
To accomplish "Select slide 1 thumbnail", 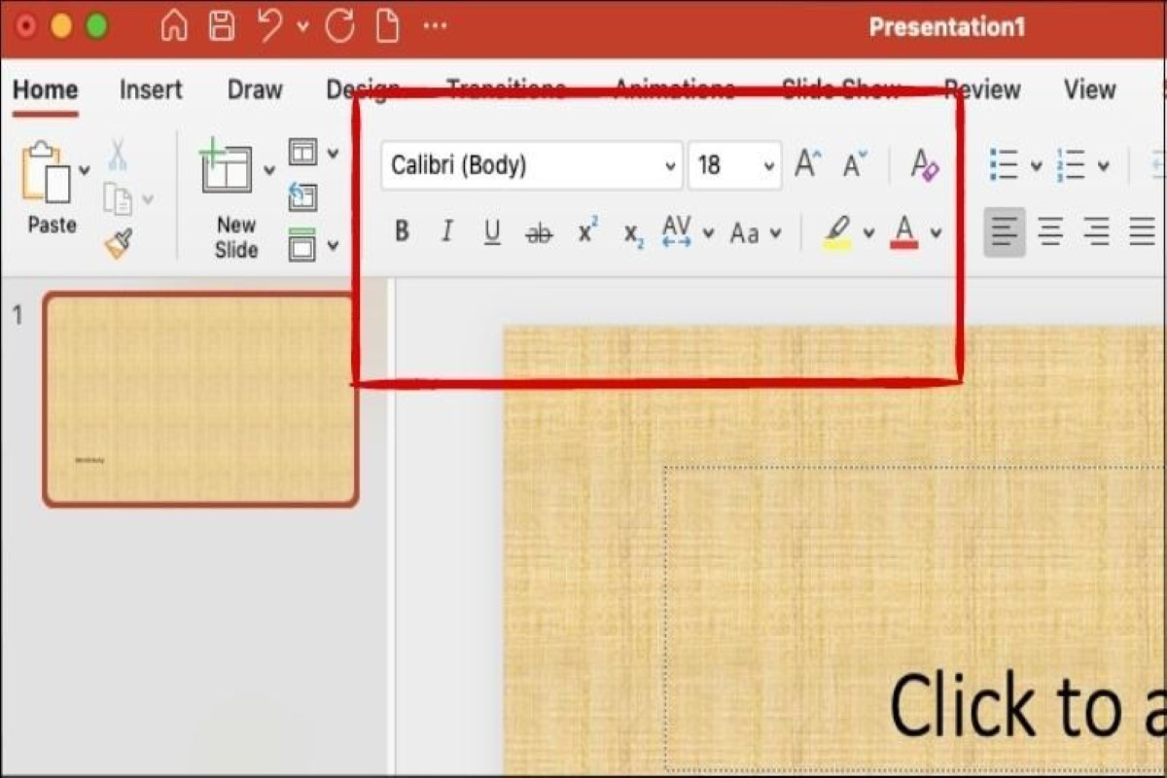I will pyautogui.click(x=200, y=400).
